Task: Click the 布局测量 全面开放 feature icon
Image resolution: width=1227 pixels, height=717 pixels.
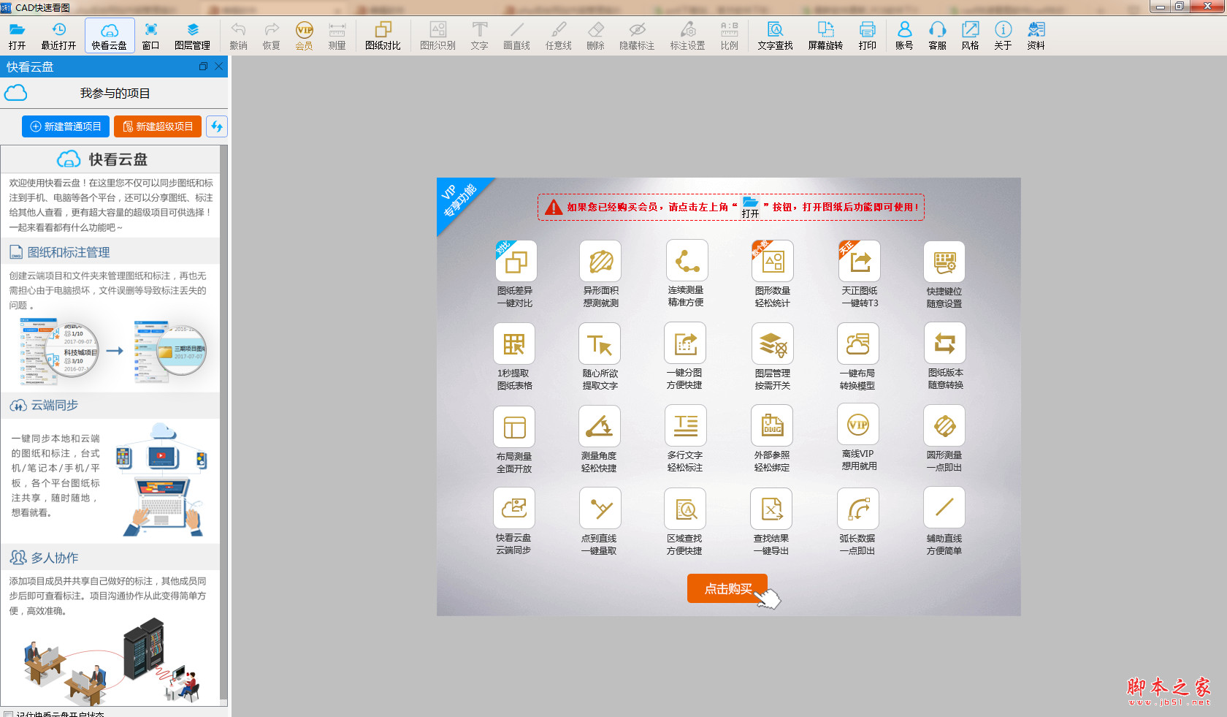Action: click(x=514, y=427)
